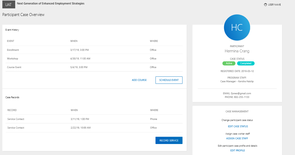The image size is (295, 155).
Task: Click the Record Service button
Action: [x=169, y=141]
